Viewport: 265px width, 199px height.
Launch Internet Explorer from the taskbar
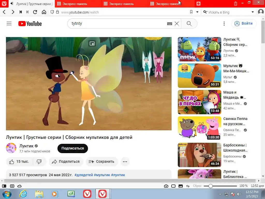(x=23, y=194)
